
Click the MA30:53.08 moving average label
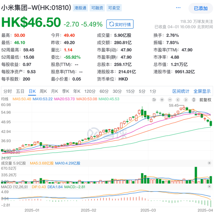click(x=87, y=99)
